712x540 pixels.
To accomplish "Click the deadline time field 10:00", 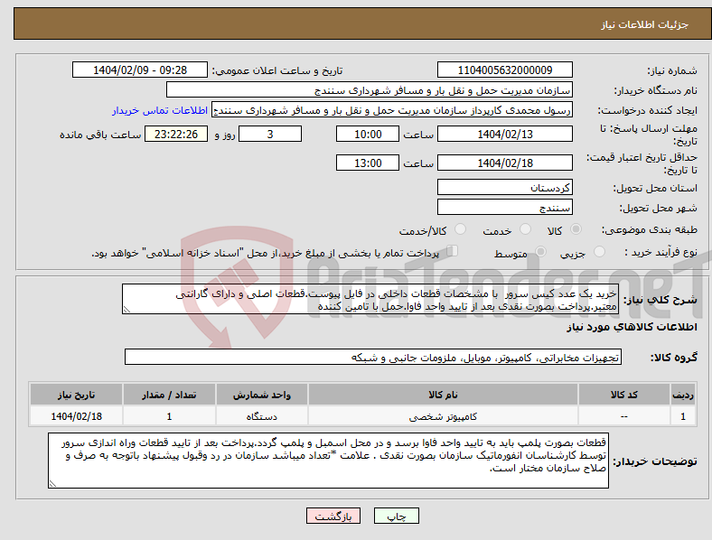I will click(368, 134).
